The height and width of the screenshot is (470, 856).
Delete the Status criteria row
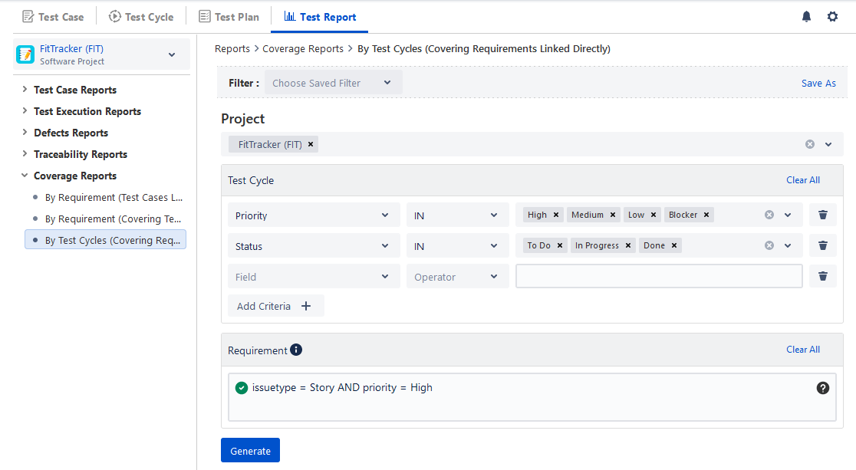pyautogui.click(x=823, y=245)
